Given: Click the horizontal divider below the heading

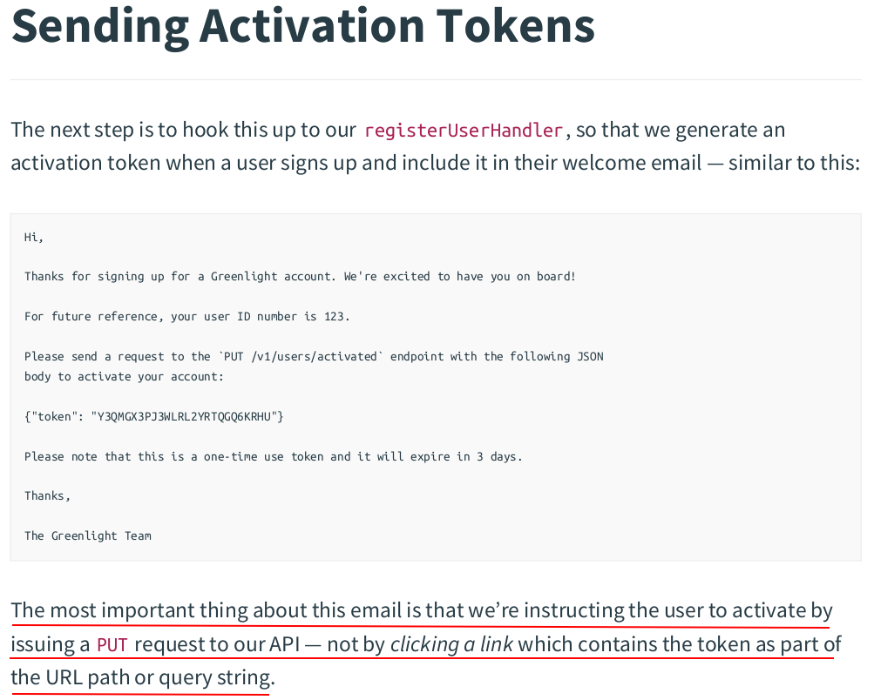Looking at the screenshot, I should pyautogui.click(x=436, y=79).
